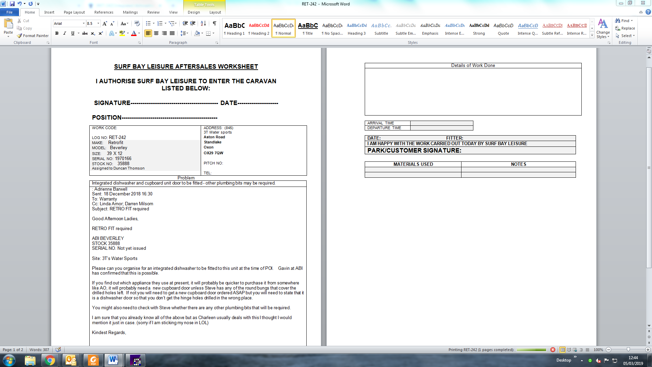
Task: Toggle Italic formatting
Action: tap(65, 33)
